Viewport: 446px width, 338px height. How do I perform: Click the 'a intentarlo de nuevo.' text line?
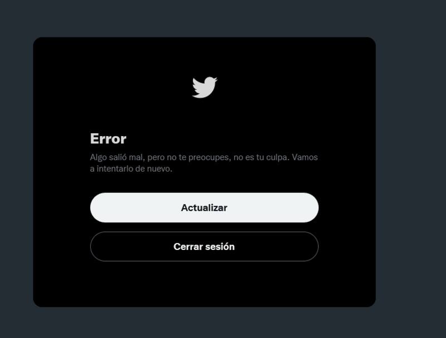click(131, 168)
